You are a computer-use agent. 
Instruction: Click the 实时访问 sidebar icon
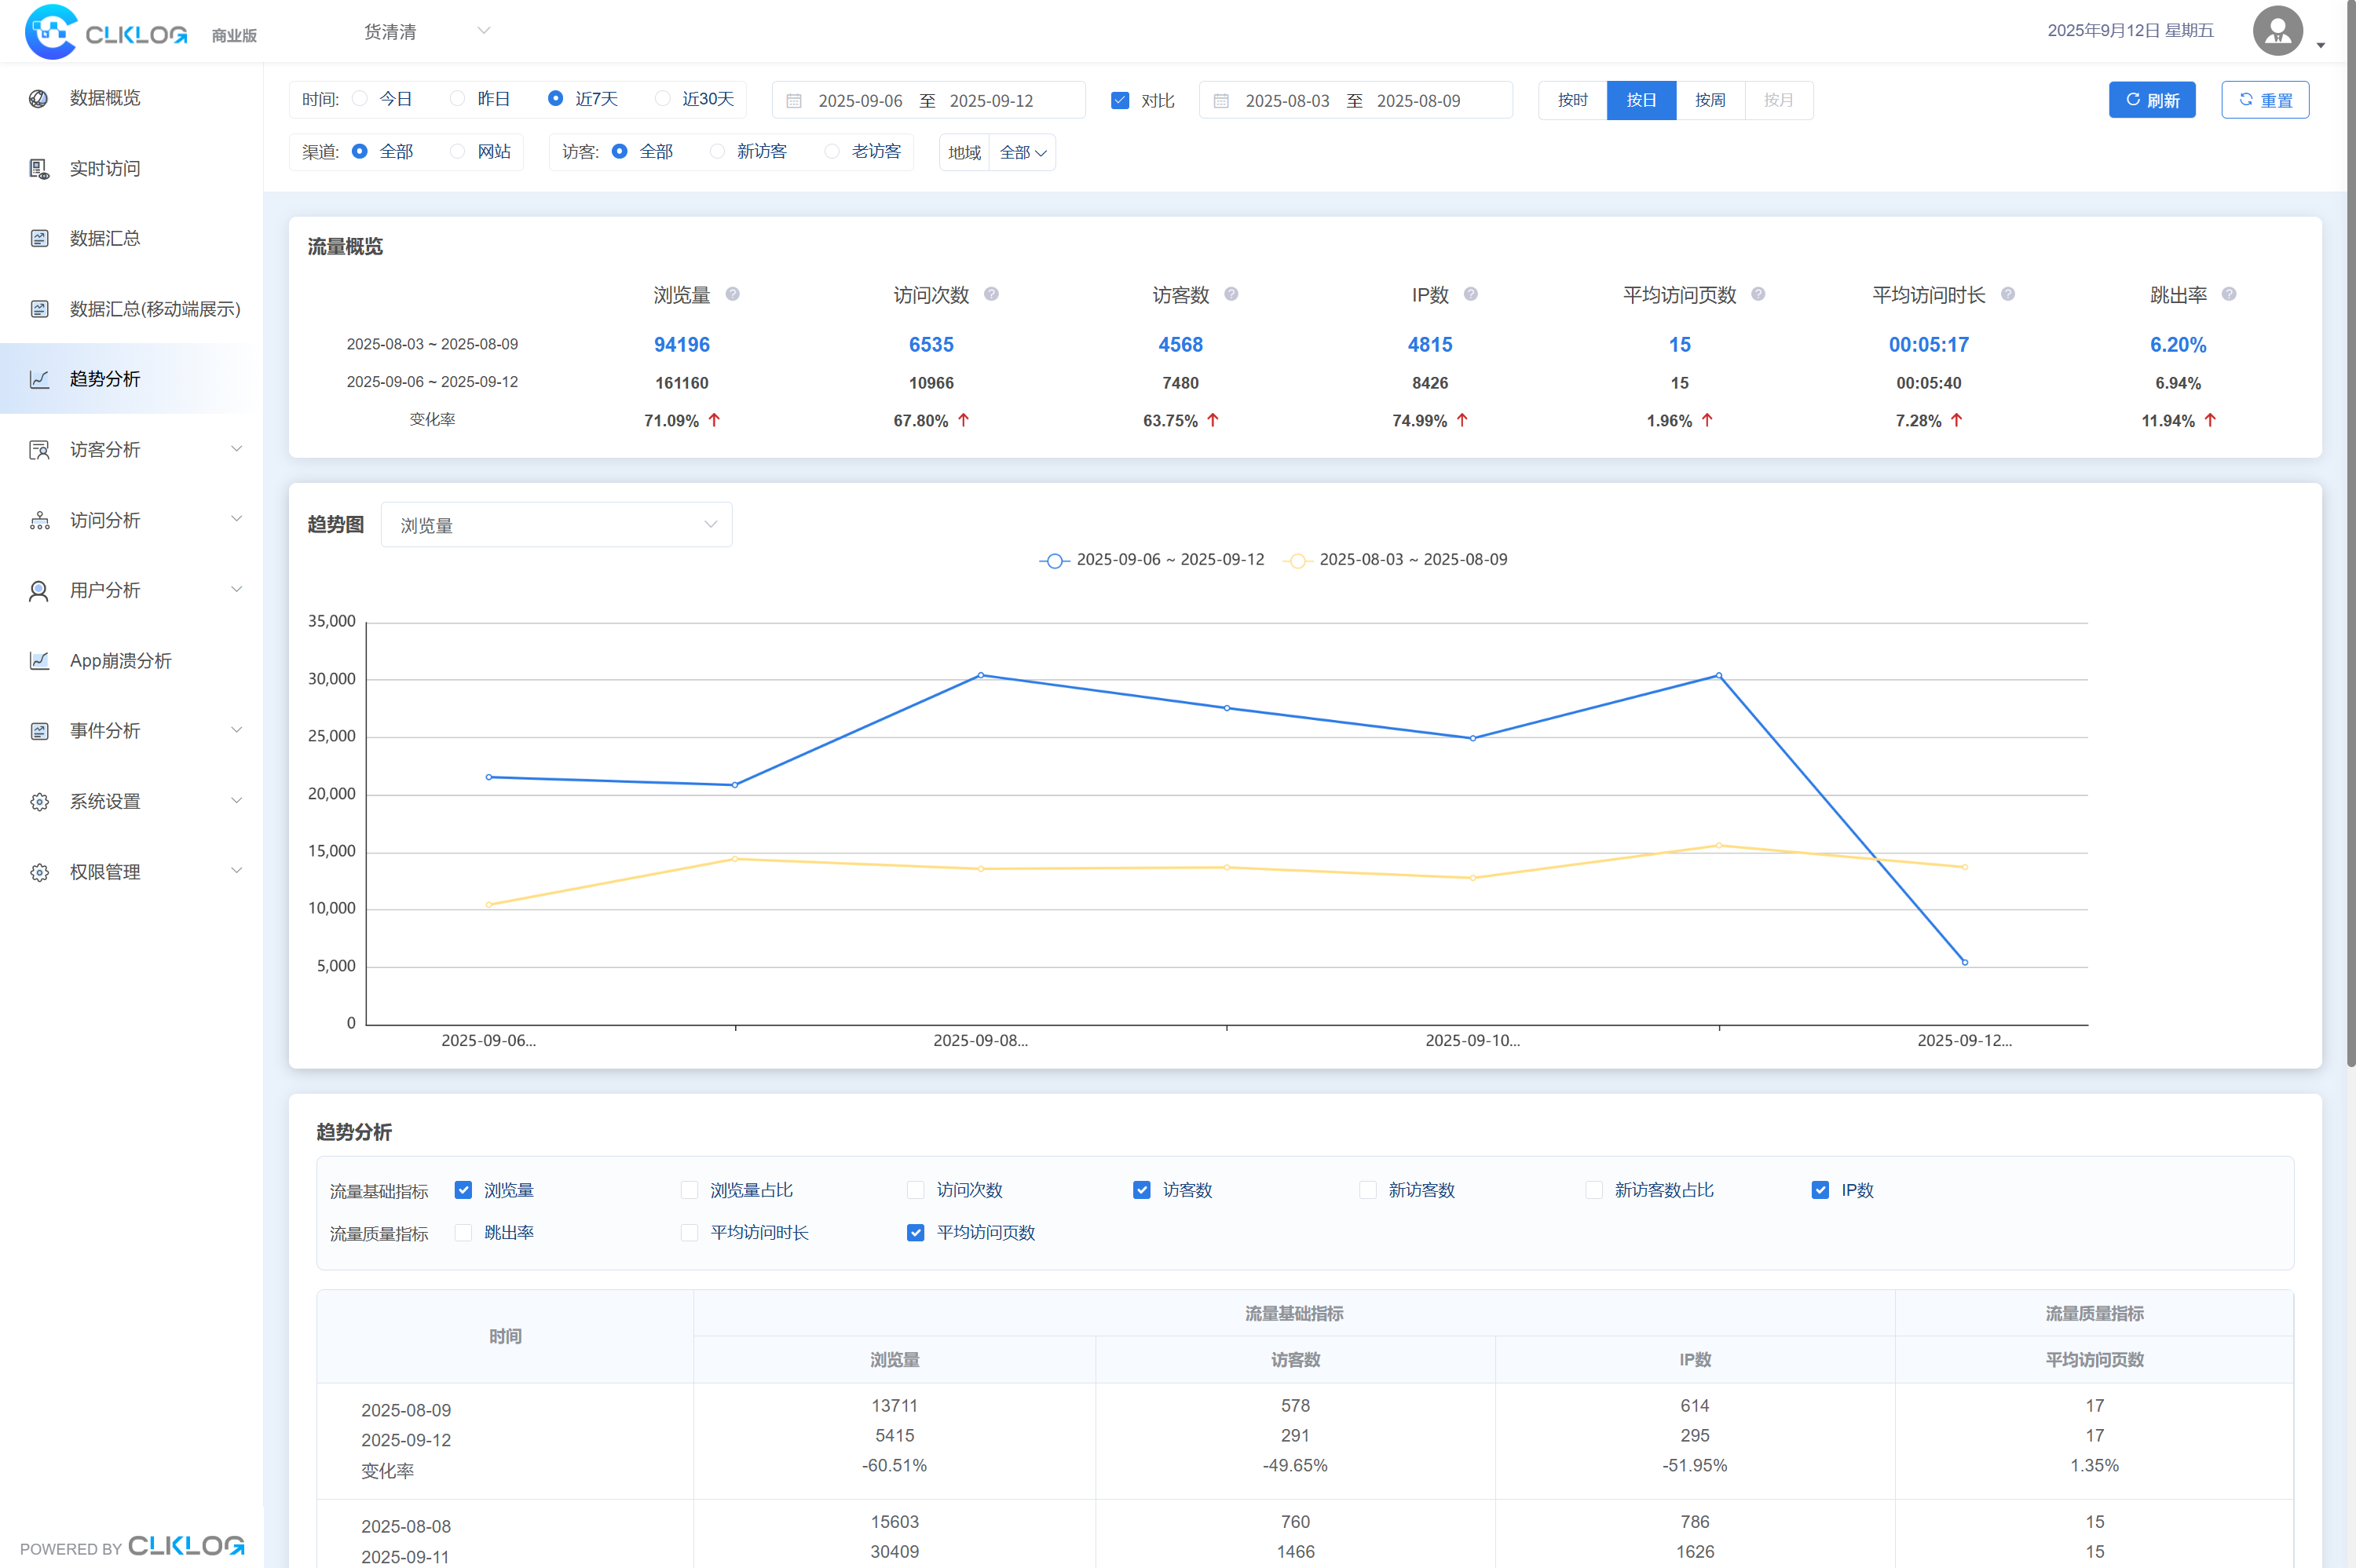39,169
